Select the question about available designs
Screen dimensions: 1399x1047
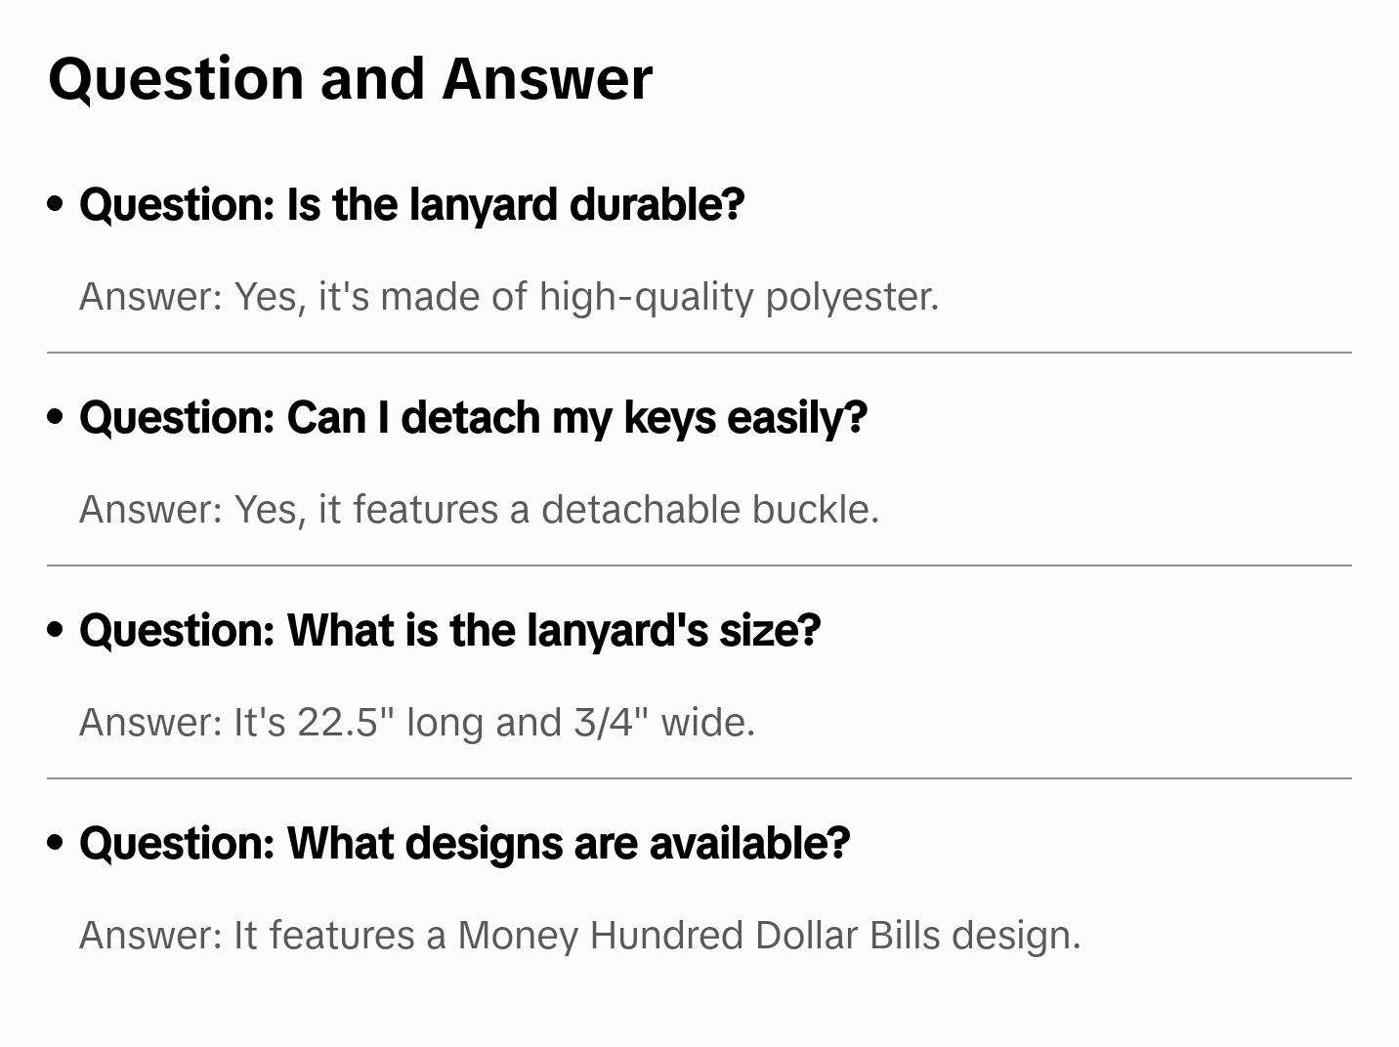464,843
